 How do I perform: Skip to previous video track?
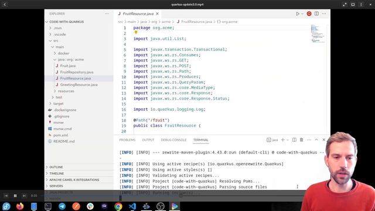click(6, 196)
